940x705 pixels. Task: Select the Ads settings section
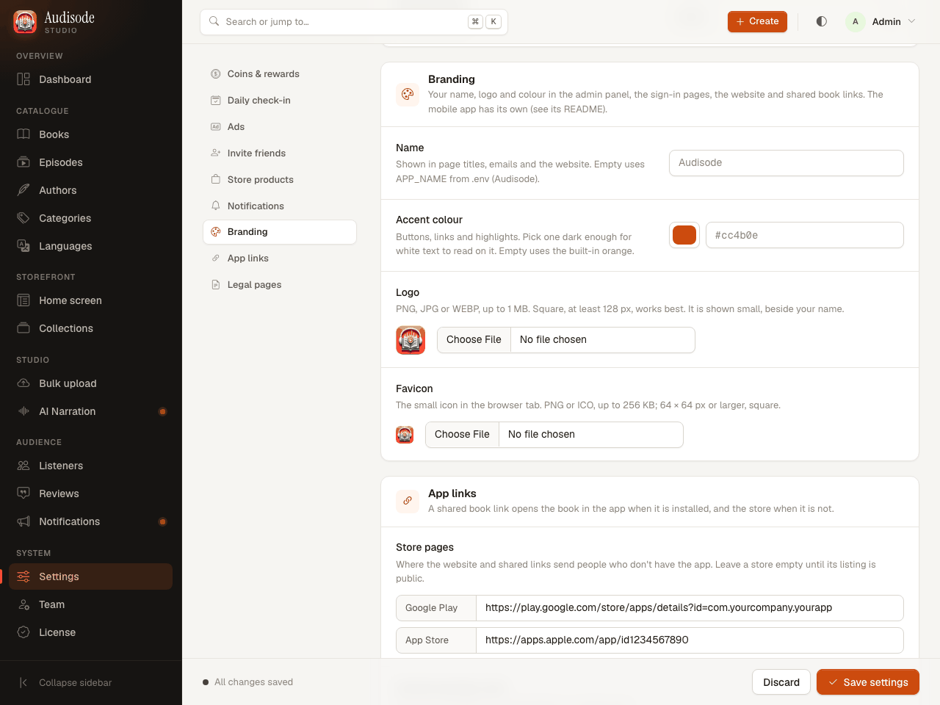pos(280,127)
